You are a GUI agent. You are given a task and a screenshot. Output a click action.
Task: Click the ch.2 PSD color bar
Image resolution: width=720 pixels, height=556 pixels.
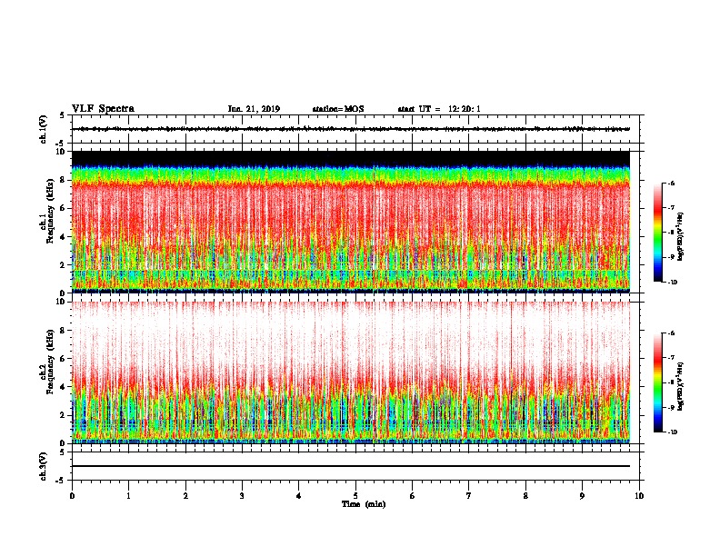pyautogui.click(x=658, y=382)
